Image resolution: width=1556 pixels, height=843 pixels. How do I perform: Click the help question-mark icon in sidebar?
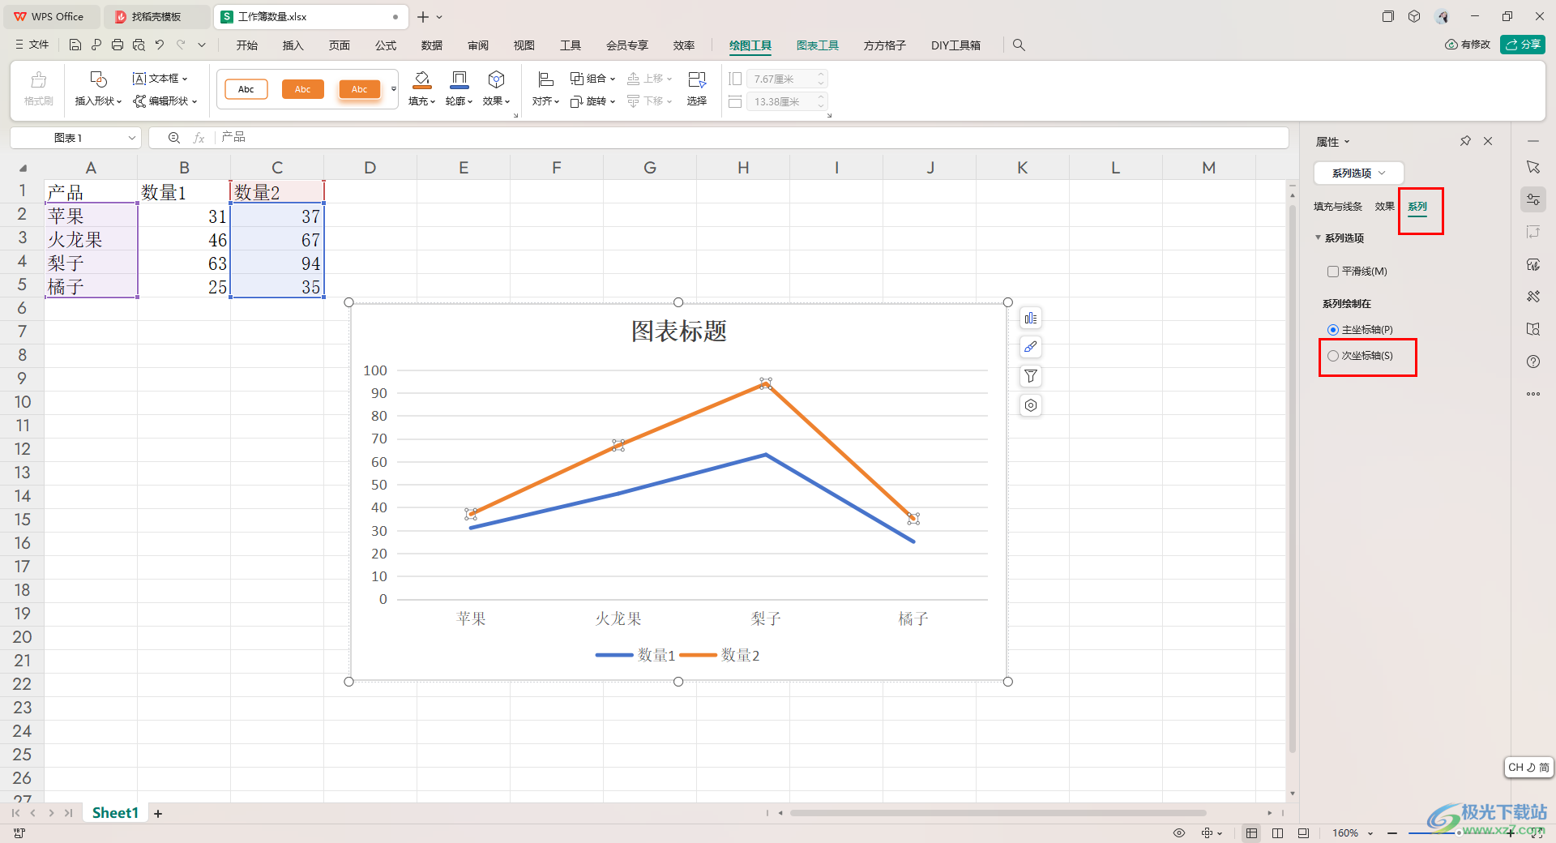tap(1533, 362)
